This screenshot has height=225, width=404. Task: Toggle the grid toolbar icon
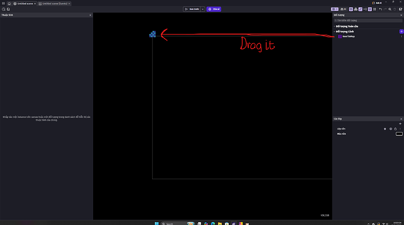click(375, 9)
